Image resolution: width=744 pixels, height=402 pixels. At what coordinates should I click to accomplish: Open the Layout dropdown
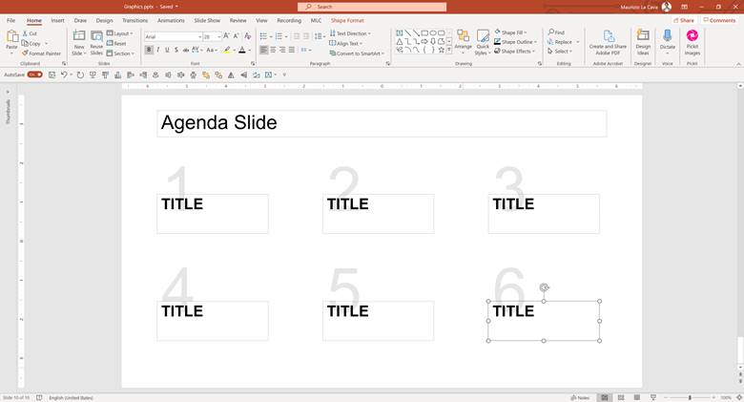click(119, 33)
